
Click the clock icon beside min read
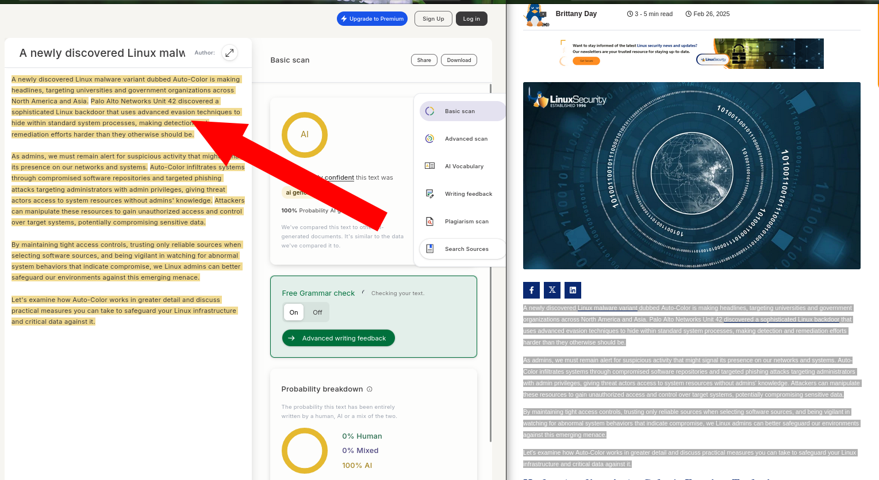[629, 14]
